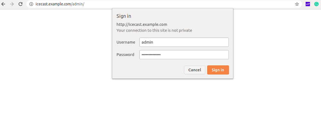Cancel the sign in dialog

tap(194, 70)
